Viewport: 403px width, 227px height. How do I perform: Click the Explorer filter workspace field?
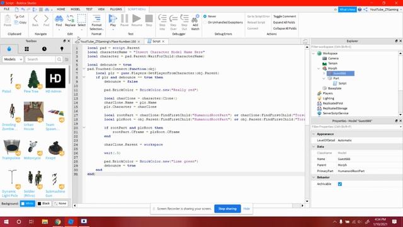click(356, 47)
